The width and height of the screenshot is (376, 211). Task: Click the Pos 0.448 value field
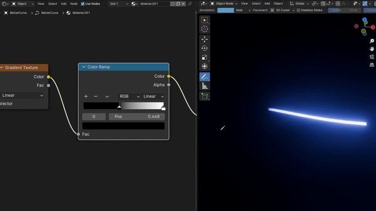click(x=137, y=117)
